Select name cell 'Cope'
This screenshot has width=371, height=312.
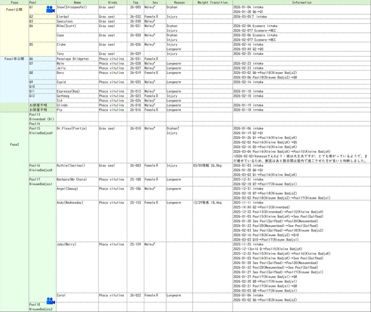[x=77, y=37]
